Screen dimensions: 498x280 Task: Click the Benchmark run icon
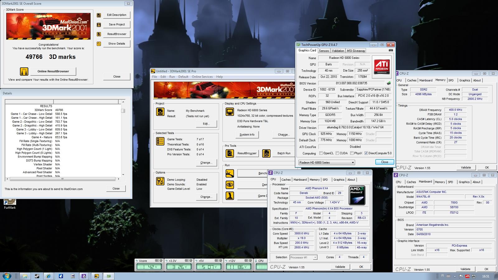230,173
